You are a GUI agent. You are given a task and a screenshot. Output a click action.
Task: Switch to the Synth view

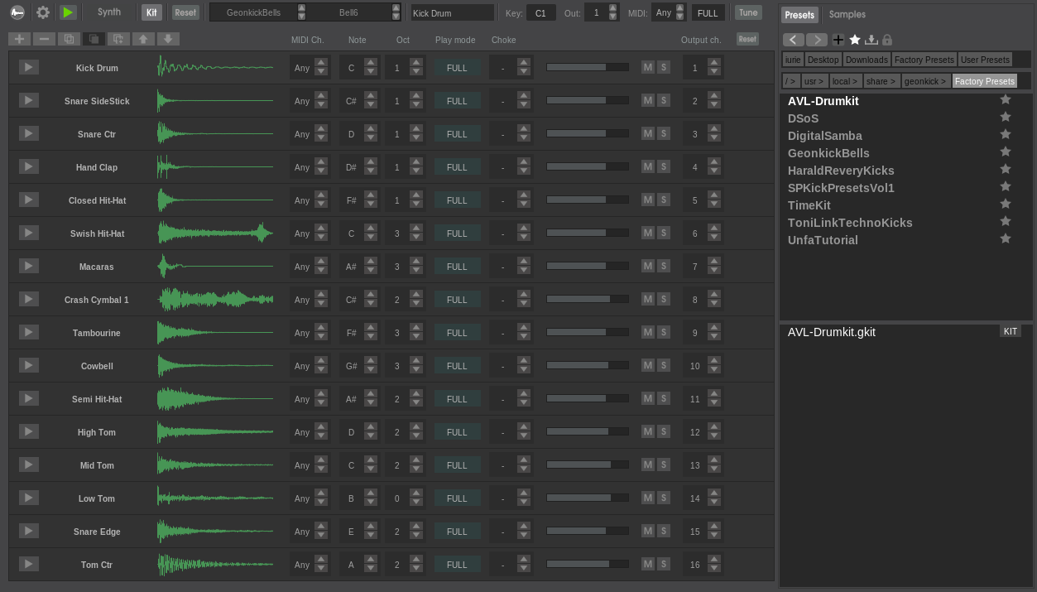(109, 12)
